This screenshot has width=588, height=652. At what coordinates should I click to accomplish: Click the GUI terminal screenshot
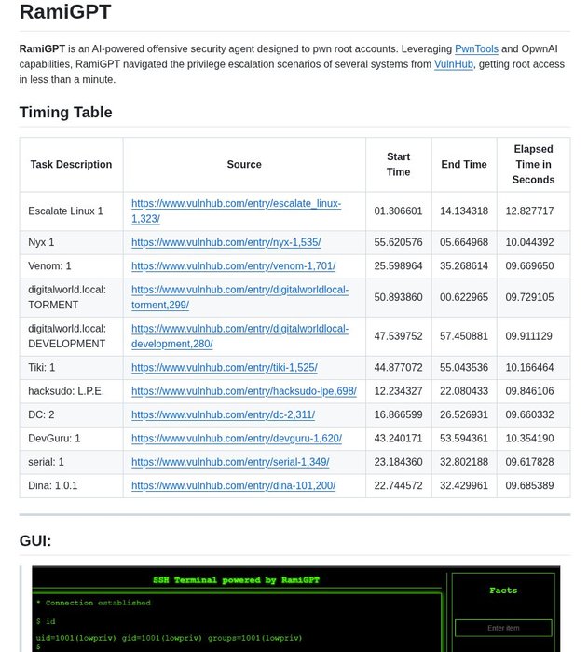[296, 609]
